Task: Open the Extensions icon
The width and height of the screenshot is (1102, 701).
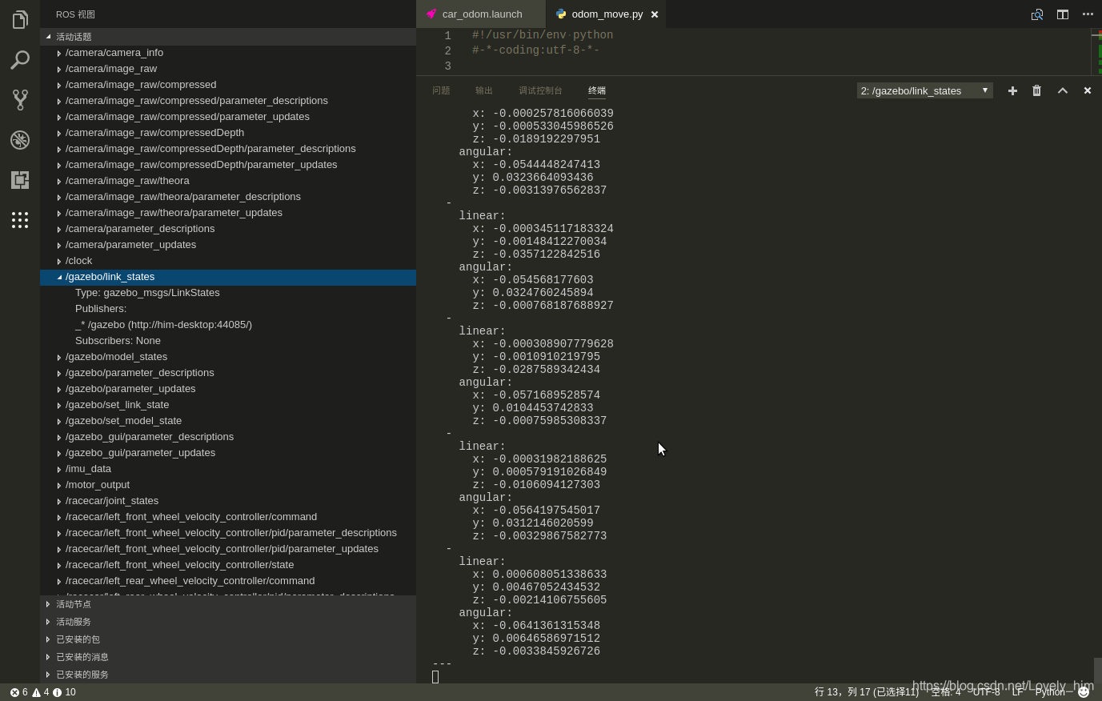Action: (20, 180)
